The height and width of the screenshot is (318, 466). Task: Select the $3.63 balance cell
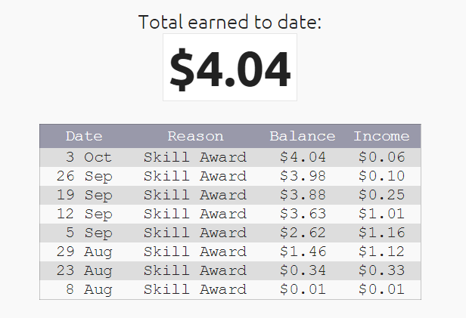[x=302, y=214]
